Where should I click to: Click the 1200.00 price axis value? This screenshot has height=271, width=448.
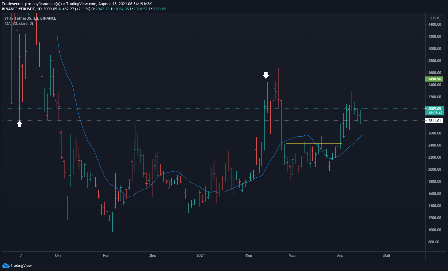(435, 218)
